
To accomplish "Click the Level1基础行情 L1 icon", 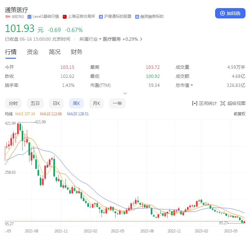I will point(29,17).
